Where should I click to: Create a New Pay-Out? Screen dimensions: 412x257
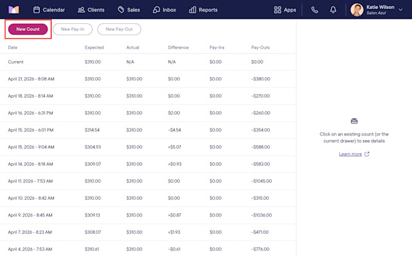119,29
